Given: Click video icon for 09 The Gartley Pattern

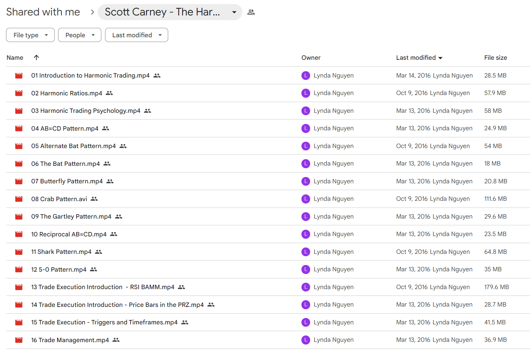Looking at the screenshot, I should tap(19, 217).
